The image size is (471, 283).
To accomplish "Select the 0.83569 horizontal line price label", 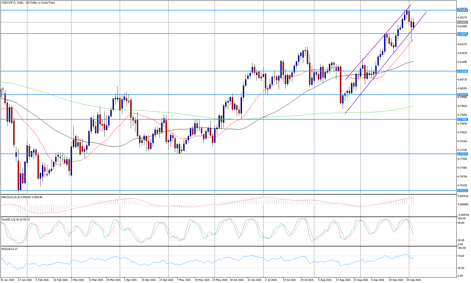I will tap(462, 10).
